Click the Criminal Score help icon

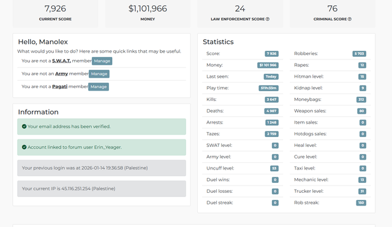click(x=350, y=19)
